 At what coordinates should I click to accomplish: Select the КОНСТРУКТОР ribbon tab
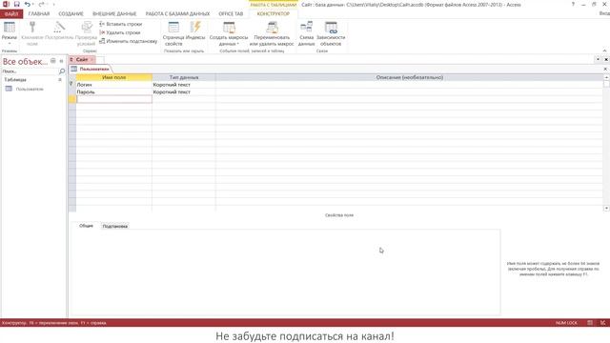(274, 13)
